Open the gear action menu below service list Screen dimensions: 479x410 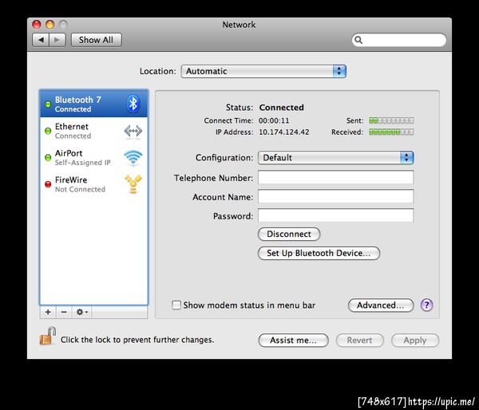pyautogui.click(x=81, y=312)
